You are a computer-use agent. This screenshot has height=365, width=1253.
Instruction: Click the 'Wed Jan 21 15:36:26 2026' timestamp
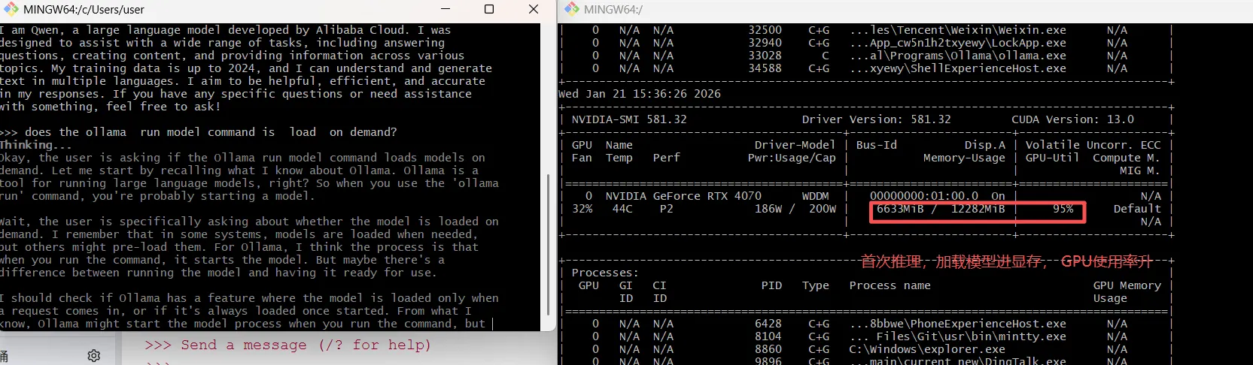tap(640, 94)
